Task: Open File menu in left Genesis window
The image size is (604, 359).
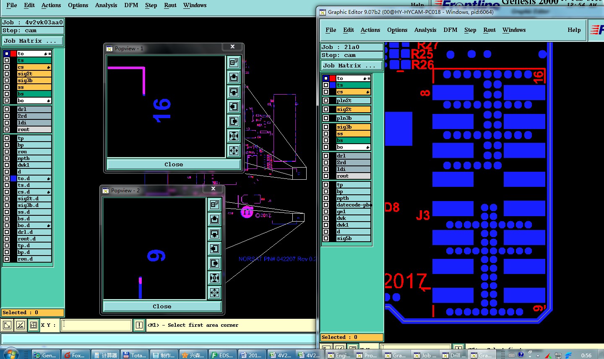Action: point(12,5)
